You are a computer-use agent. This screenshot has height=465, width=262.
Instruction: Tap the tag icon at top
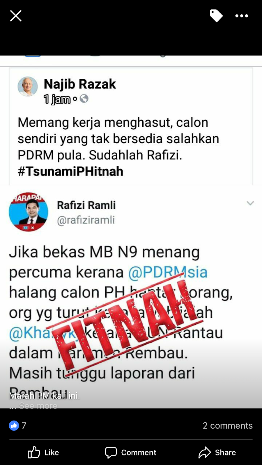pyautogui.click(x=216, y=16)
